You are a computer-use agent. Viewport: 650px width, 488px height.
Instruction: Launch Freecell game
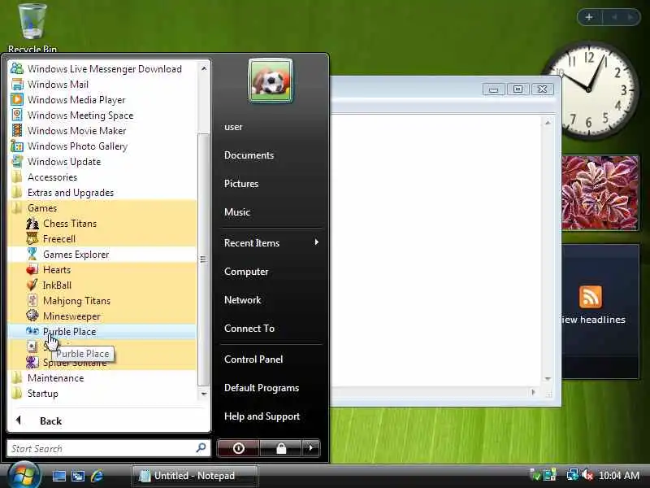pos(102,238)
